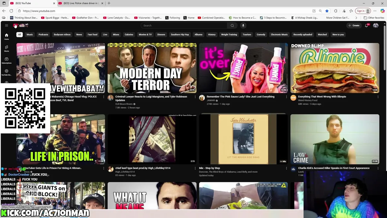387x218 pixels.
Task: Select the Live filter chip
Action: 105,35
